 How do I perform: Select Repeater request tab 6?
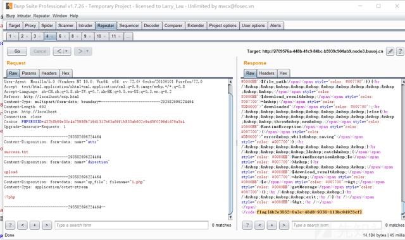[x=60, y=36]
